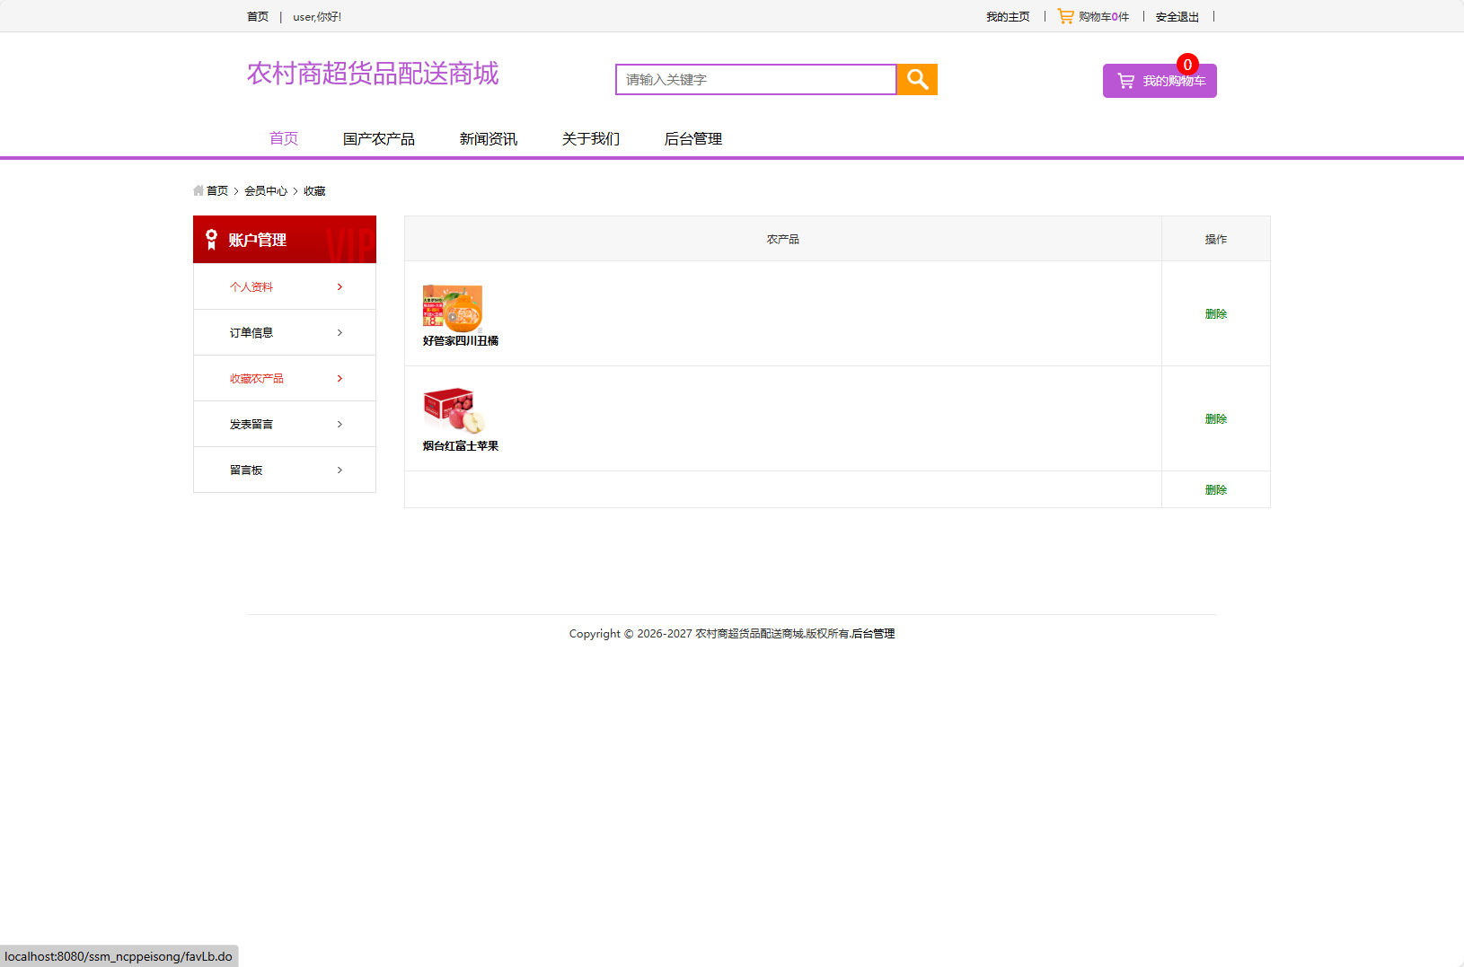Open the 好管家四川丑橘 product image
1464x967 pixels.
pos(452,308)
